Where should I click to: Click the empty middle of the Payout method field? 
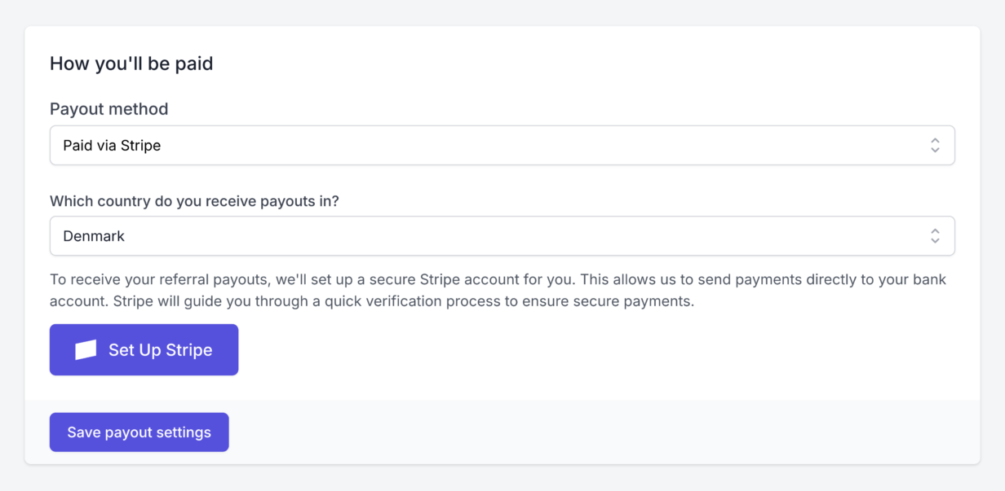tap(538, 145)
